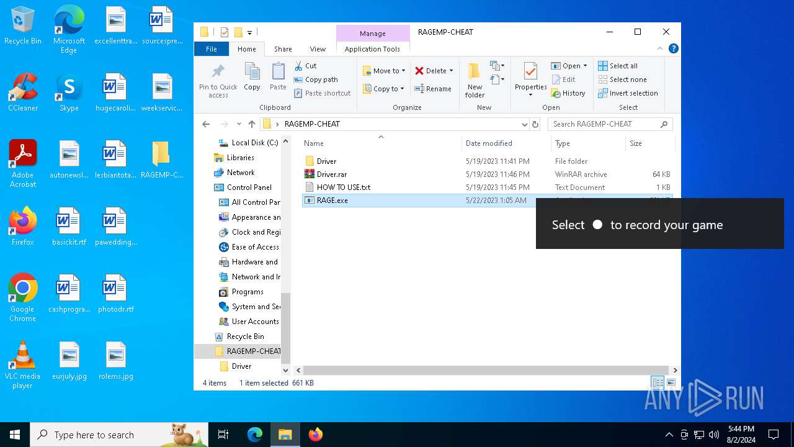Open Task View on taskbar
Image resolution: width=794 pixels, height=447 pixels.
pos(223,435)
